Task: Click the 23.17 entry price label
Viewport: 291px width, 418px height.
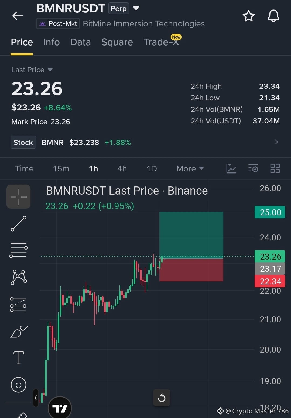Action: tap(270, 269)
